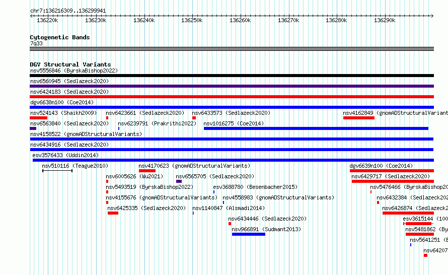
Task: Click the nsv4162849 gnomAD variant label
Action: pyautogui.click(x=396, y=113)
